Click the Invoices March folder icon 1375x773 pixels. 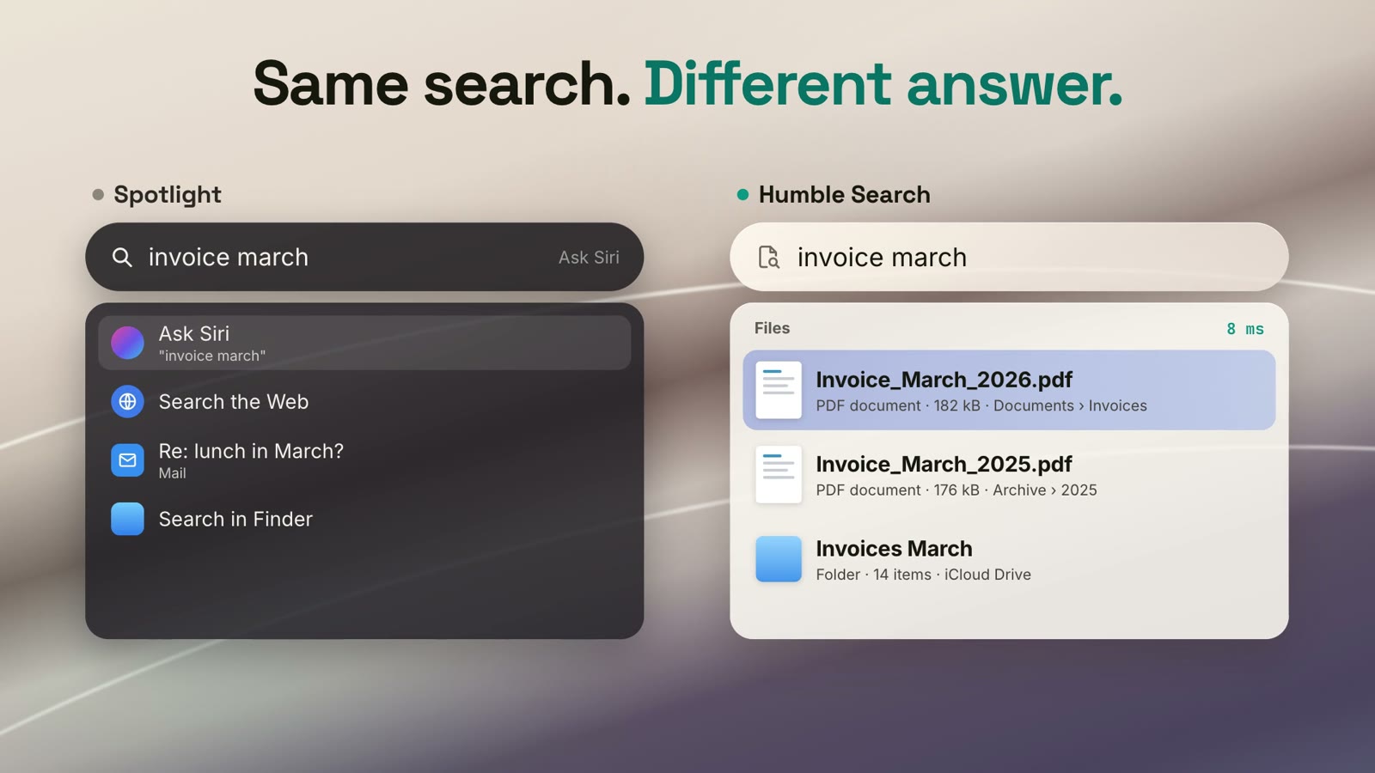click(x=779, y=559)
